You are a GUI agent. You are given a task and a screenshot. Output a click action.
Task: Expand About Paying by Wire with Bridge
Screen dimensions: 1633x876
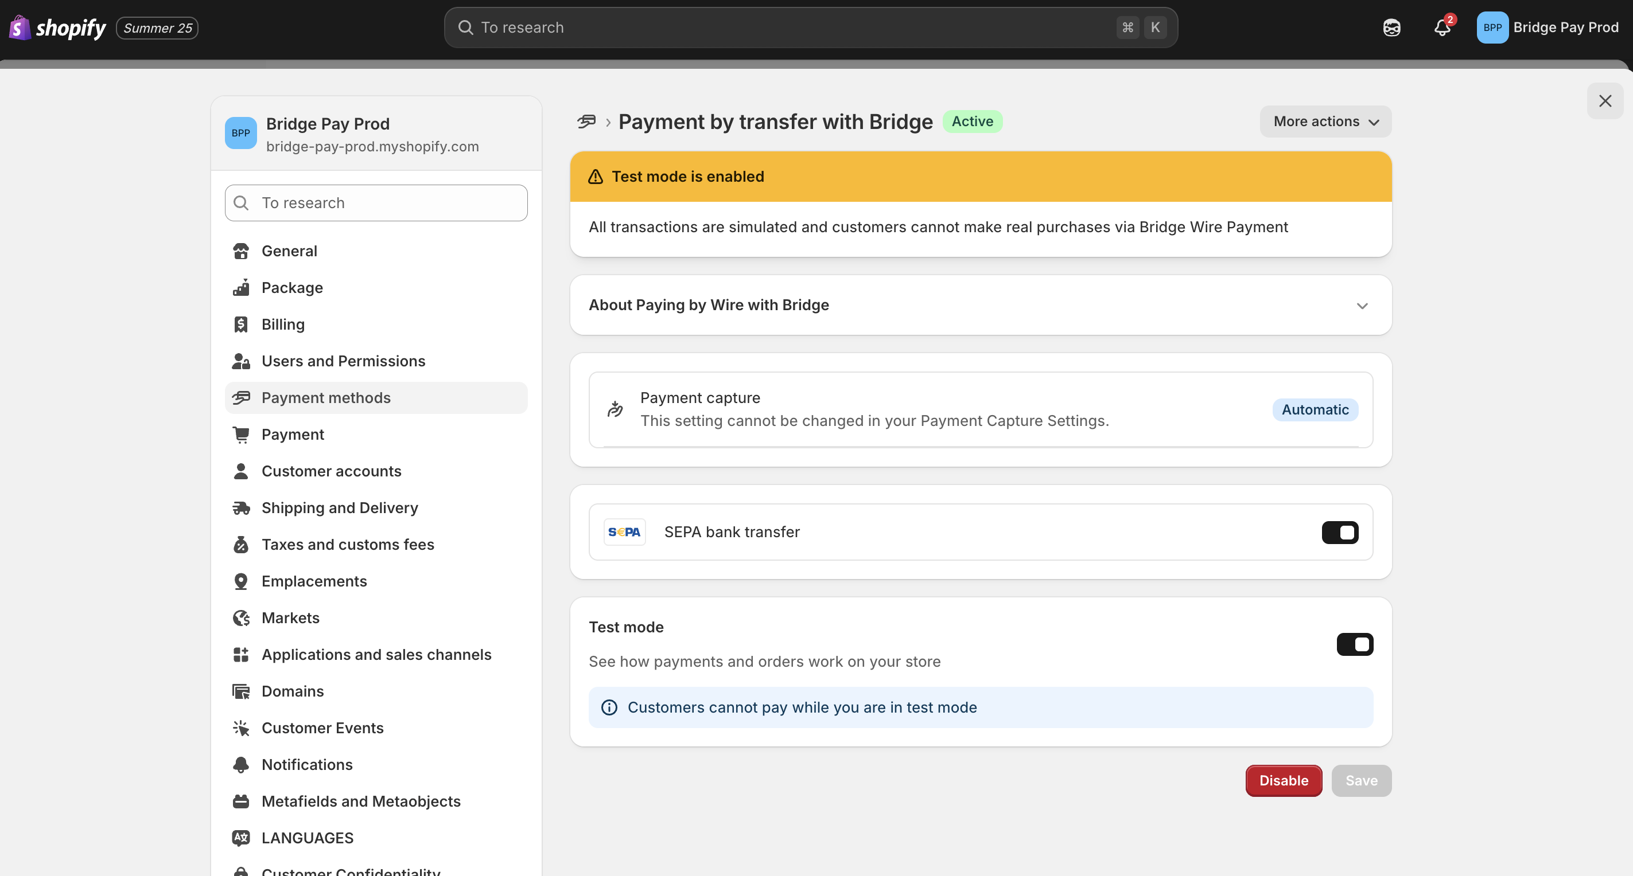pyautogui.click(x=981, y=306)
